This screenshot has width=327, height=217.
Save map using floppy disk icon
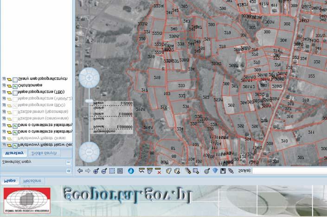(223, 171)
